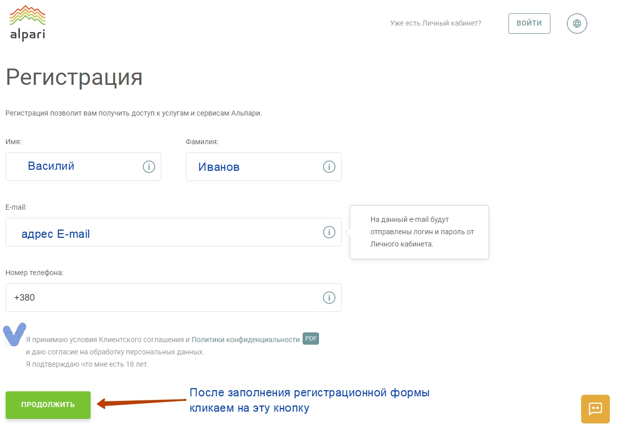Viewport: 617px width, 427px height.
Task: Click the e-mail tooltip message box
Action: pyautogui.click(x=419, y=232)
